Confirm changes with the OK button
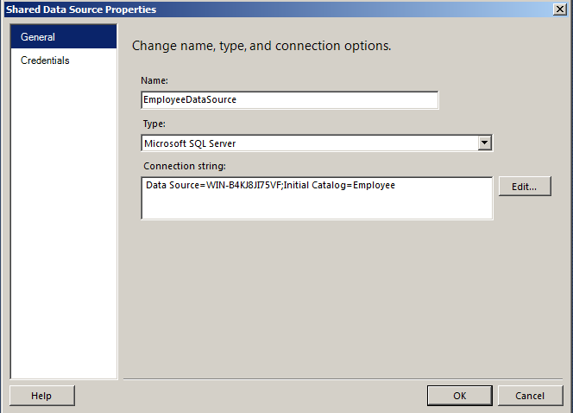This screenshot has height=413, width=573. point(460,396)
